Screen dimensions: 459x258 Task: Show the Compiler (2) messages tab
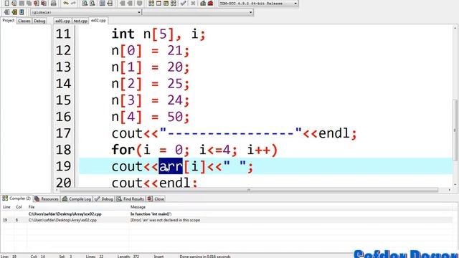click(x=16, y=199)
